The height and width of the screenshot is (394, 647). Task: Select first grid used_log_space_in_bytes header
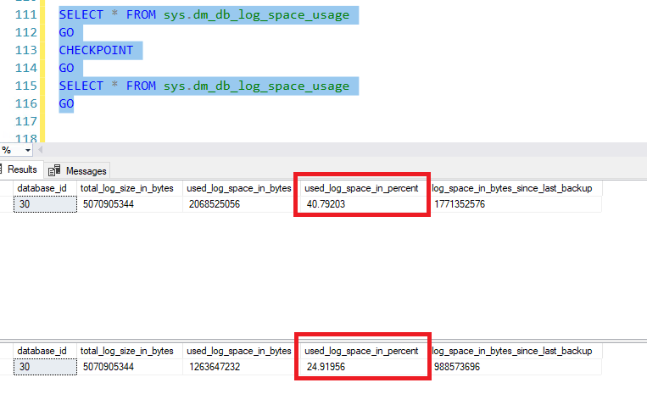(x=239, y=188)
